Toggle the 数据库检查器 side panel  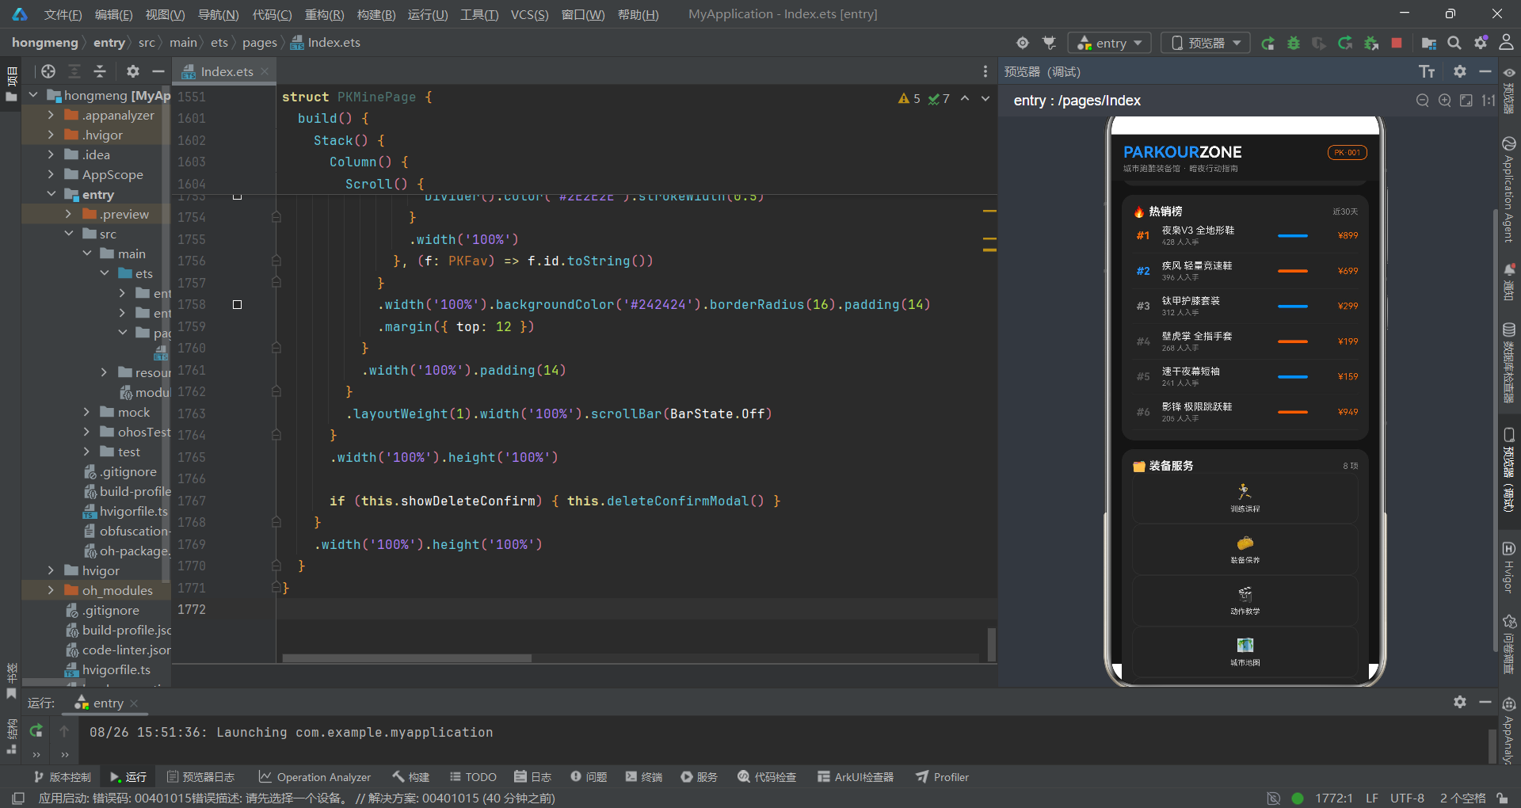click(1509, 363)
